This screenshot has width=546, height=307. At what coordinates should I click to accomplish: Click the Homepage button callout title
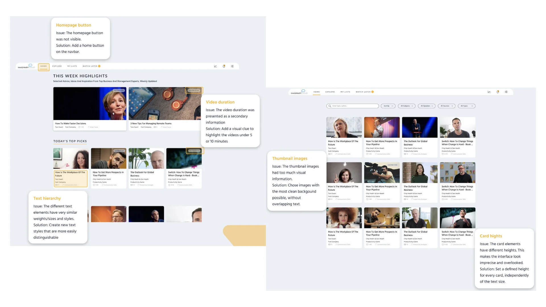click(x=74, y=25)
